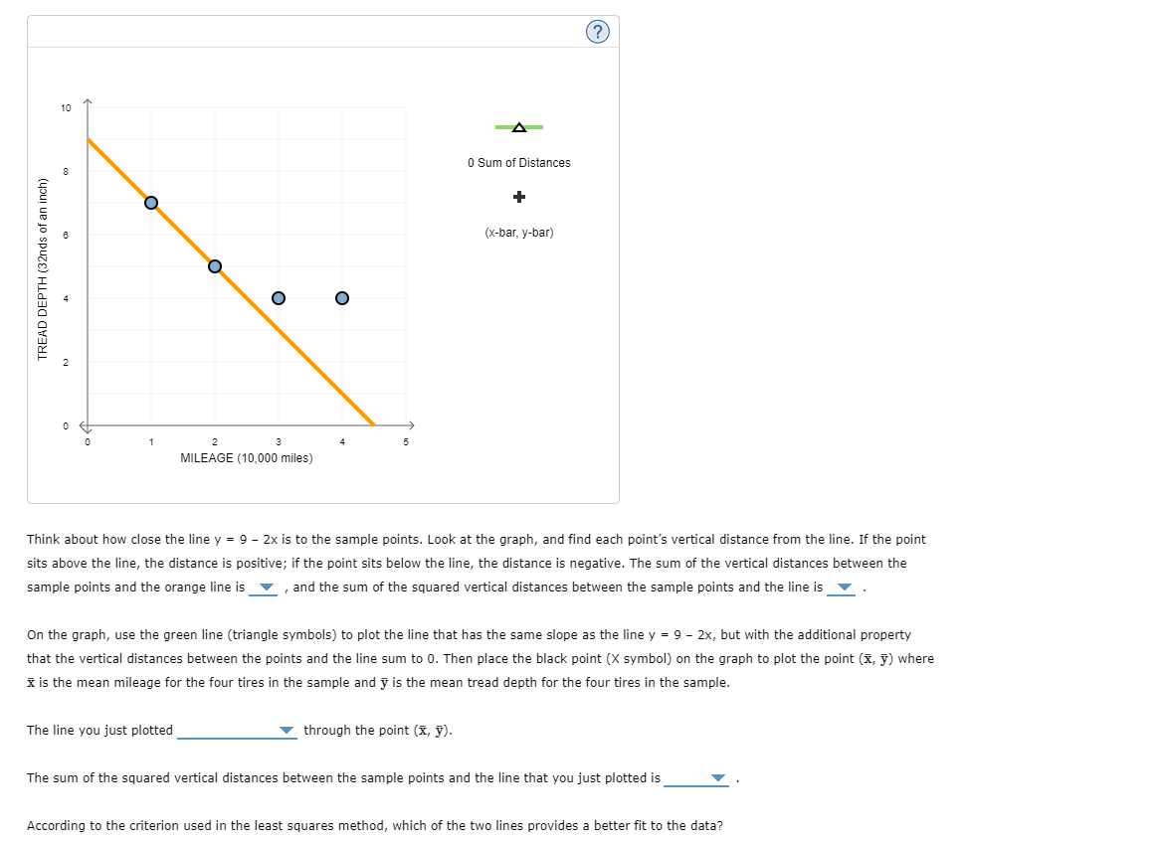Open the final squared-distances answer dropdown
Screen dimensions: 1157x841
(718, 778)
